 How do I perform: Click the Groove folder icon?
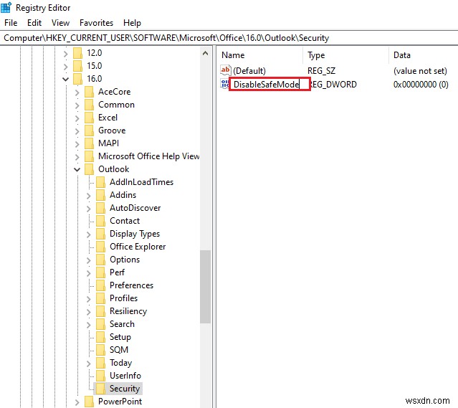[89, 130]
